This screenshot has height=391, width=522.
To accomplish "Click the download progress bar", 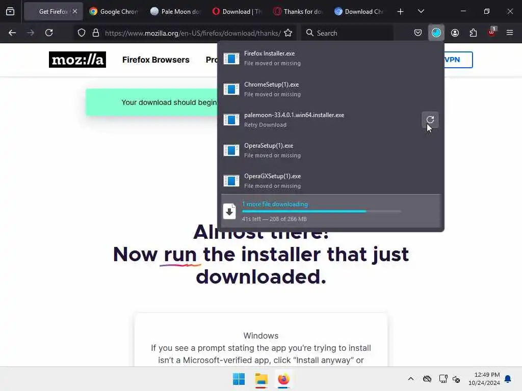I will 321,211.
